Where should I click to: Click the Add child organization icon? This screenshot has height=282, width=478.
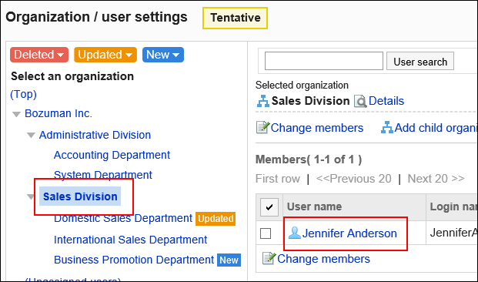387,128
